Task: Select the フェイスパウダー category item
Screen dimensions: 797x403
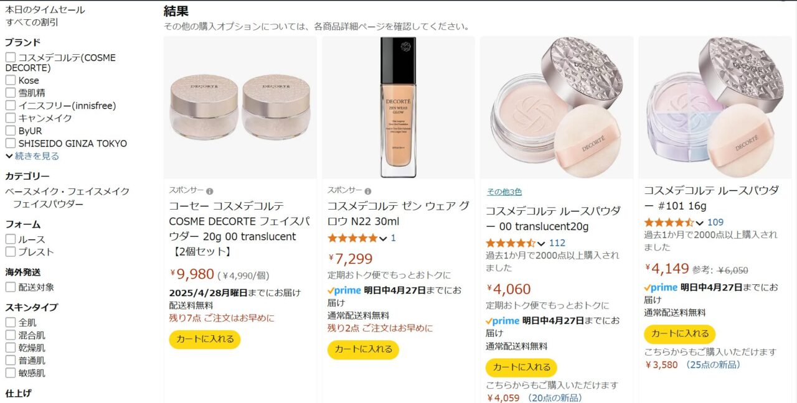Action: [48, 204]
